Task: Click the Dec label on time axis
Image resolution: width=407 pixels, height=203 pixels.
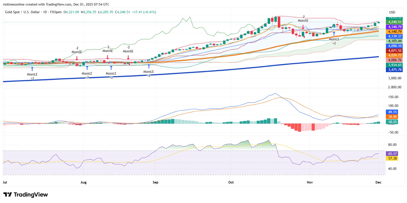Action: [x=379, y=182]
